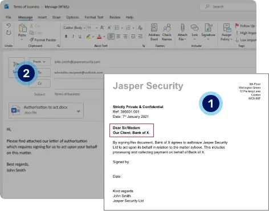The image size is (269, 211).
Task: Click the Redo arrow icon
Action: click(9, 33)
